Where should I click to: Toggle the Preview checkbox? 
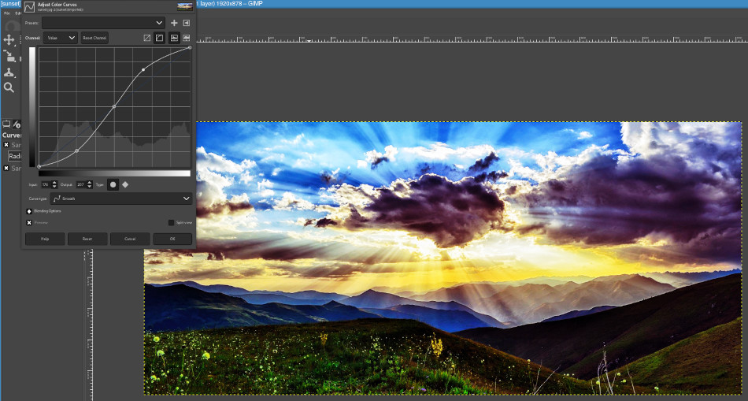click(29, 222)
